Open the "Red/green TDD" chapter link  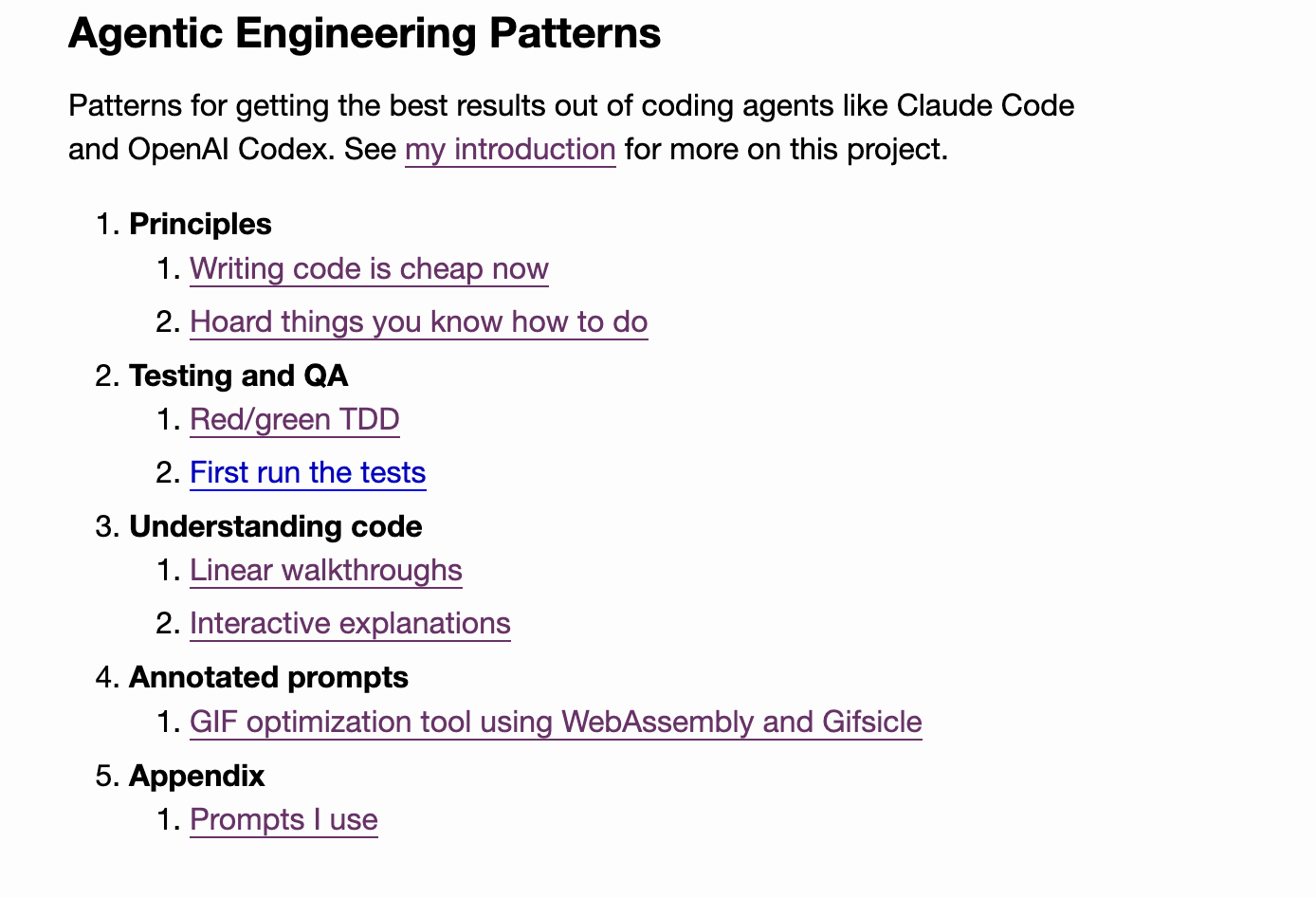[294, 420]
